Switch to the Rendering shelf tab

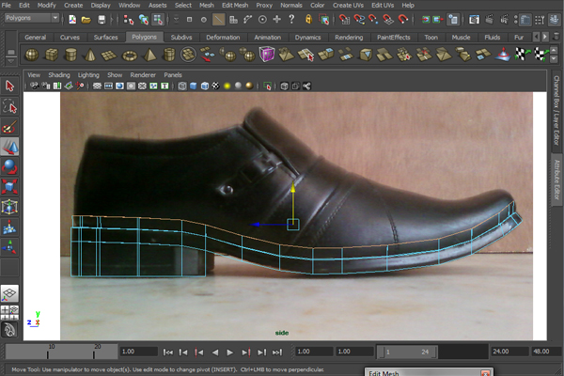349,37
